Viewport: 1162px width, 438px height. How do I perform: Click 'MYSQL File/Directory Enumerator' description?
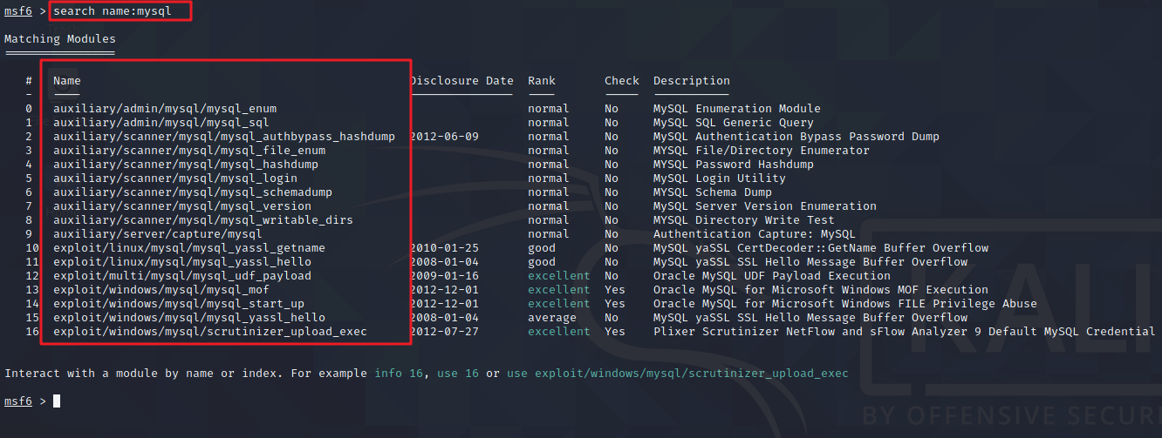tap(762, 151)
